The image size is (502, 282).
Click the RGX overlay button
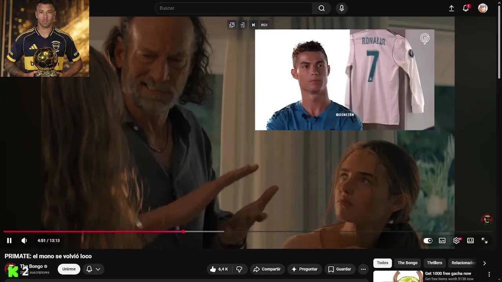point(264,25)
